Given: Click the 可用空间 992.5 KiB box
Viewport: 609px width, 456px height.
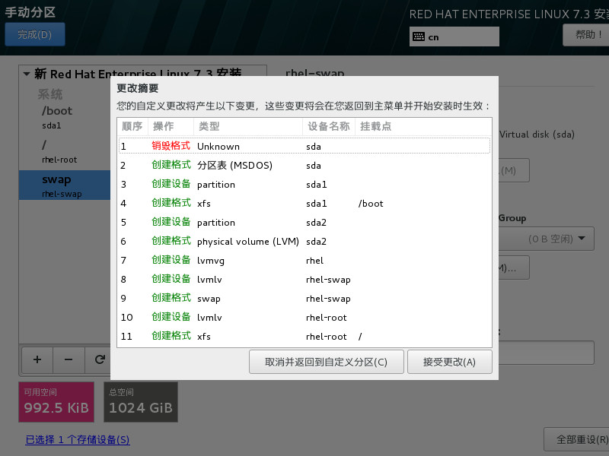Looking at the screenshot, I should coord(56,402).
